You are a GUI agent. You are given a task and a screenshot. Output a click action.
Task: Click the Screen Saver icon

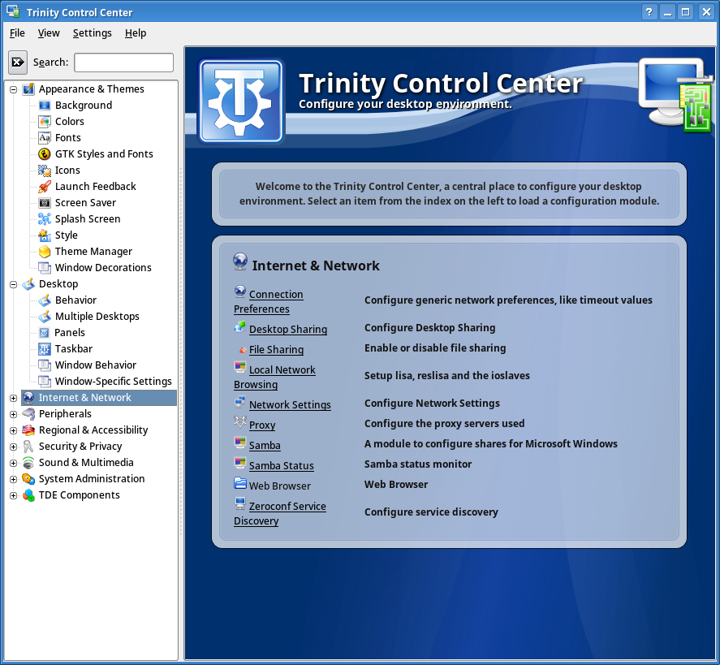45,202
